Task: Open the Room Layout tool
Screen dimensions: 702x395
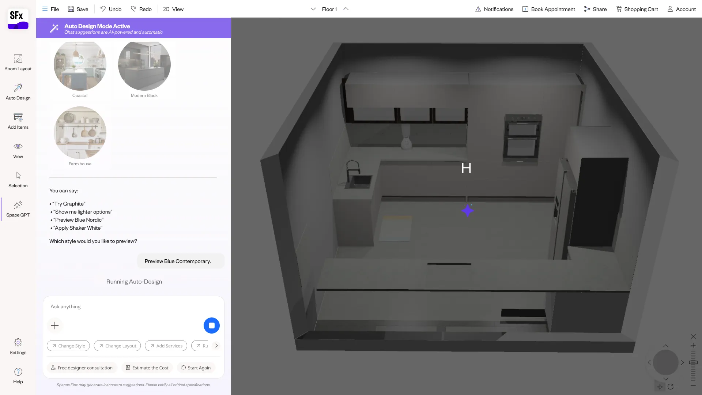Action: [x=18, y=63]
